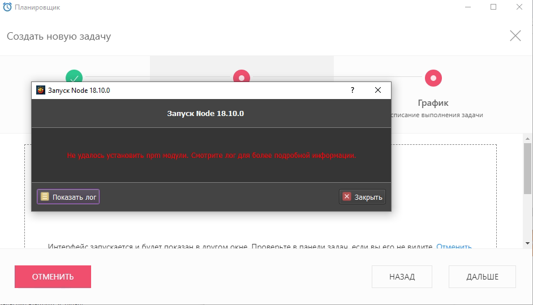
Task: Select the График step circle
Action: click(x=433, y=78)
